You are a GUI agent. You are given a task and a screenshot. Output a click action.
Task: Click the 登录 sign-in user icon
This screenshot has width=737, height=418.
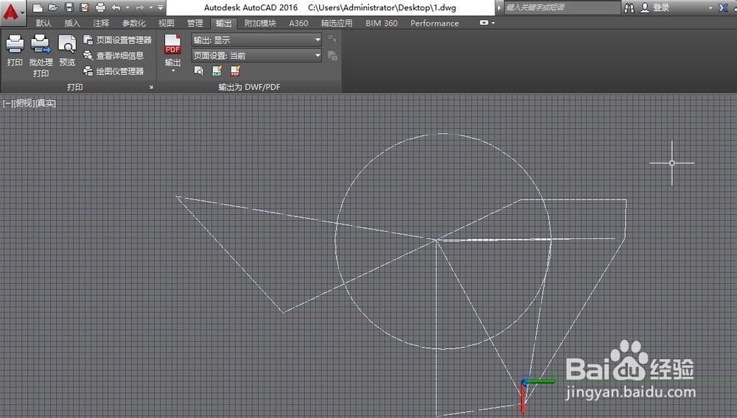tap(646, 7)
